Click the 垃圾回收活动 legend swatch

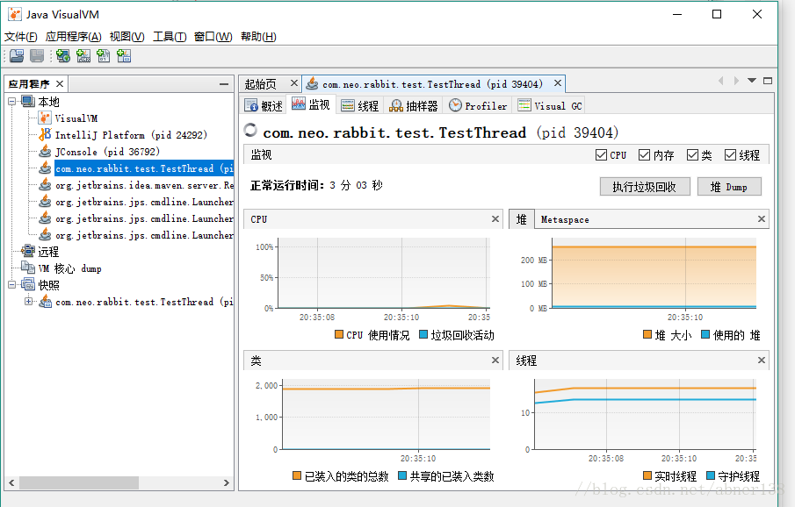(x=423, y=334)
